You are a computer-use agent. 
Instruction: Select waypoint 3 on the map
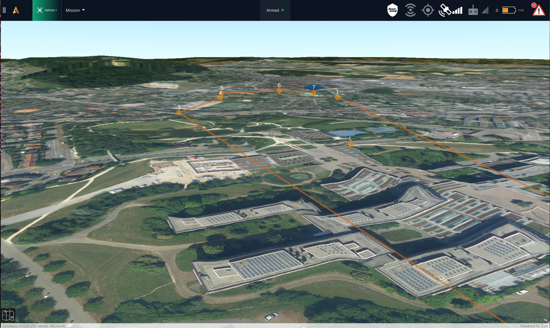[179, 112]
